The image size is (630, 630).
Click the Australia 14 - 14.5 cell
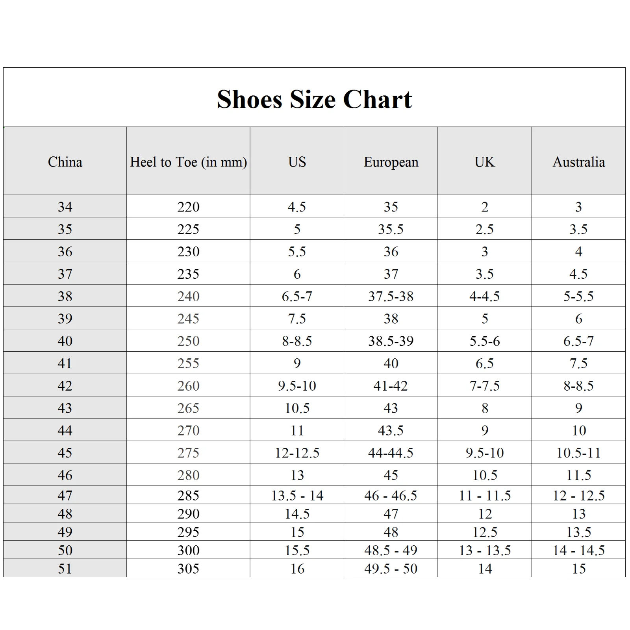point(578,550)
